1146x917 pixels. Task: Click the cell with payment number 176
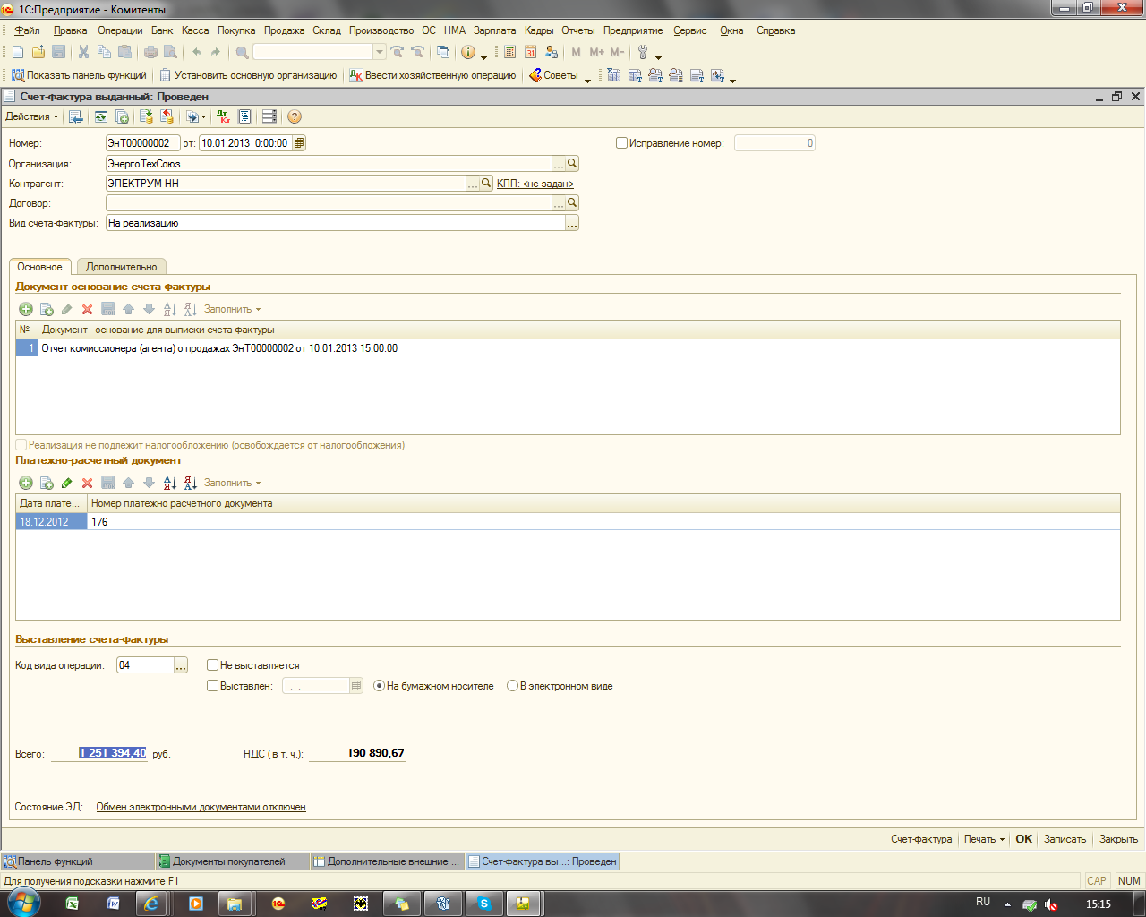[x=603, y=522]
